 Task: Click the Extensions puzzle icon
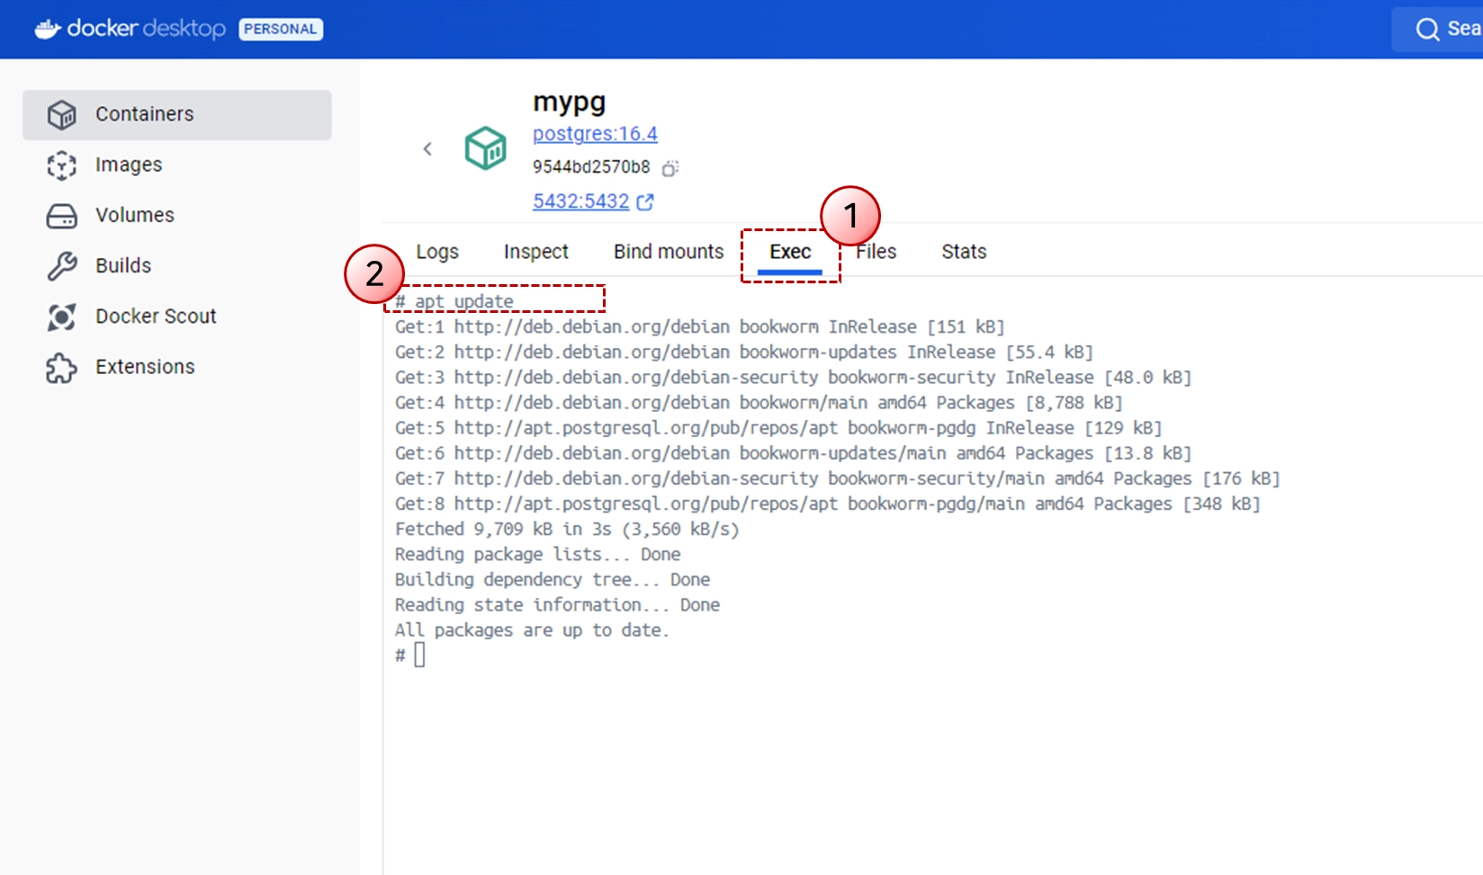tap(62, 368)
